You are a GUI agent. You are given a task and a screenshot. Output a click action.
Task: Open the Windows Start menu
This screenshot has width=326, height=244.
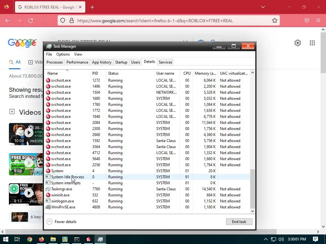[6, 239]
